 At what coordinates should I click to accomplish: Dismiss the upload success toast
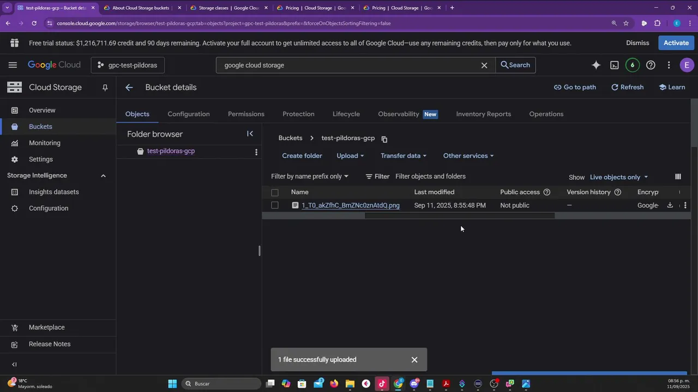(414, 359)
